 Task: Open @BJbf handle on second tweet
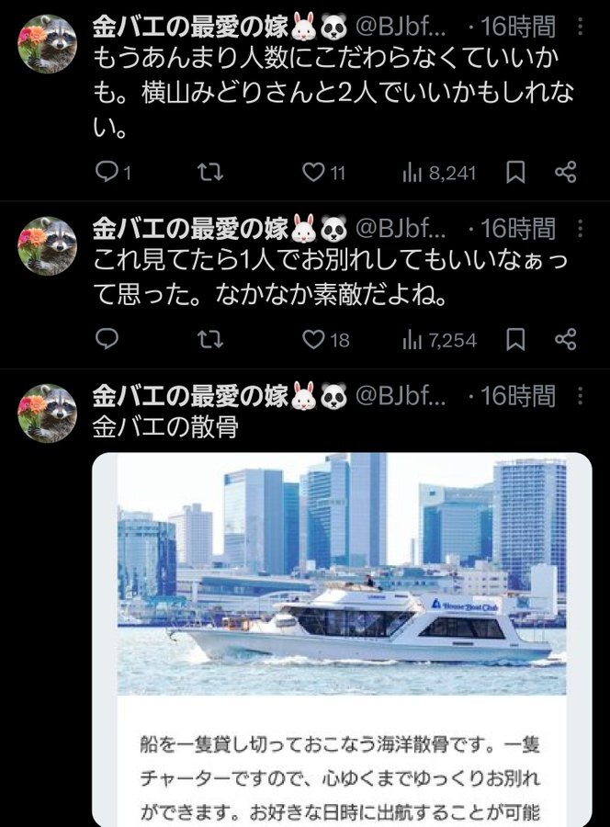pos(401,229)
